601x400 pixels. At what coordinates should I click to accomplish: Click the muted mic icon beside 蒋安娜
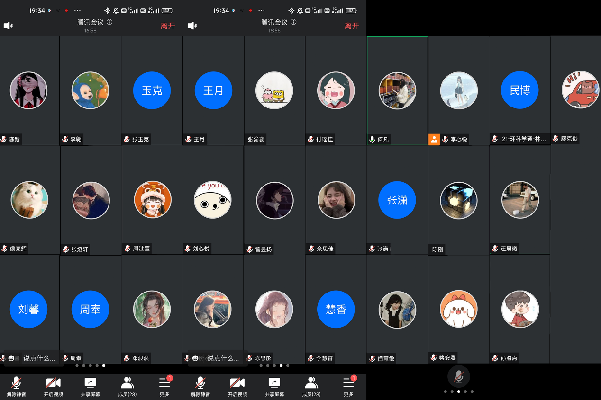point(433,358)
